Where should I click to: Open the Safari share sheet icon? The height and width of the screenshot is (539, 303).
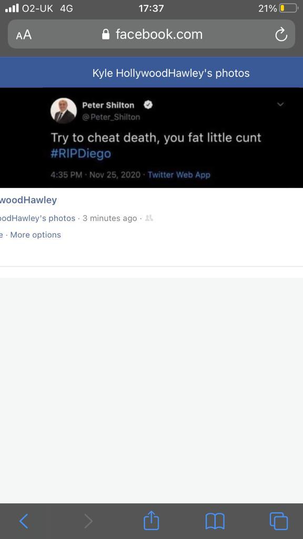pos(151,521)
